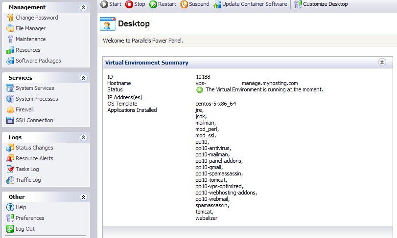
Task: Open the Tasks Log link
Action: pyautogui.click(x=27, y=169)
